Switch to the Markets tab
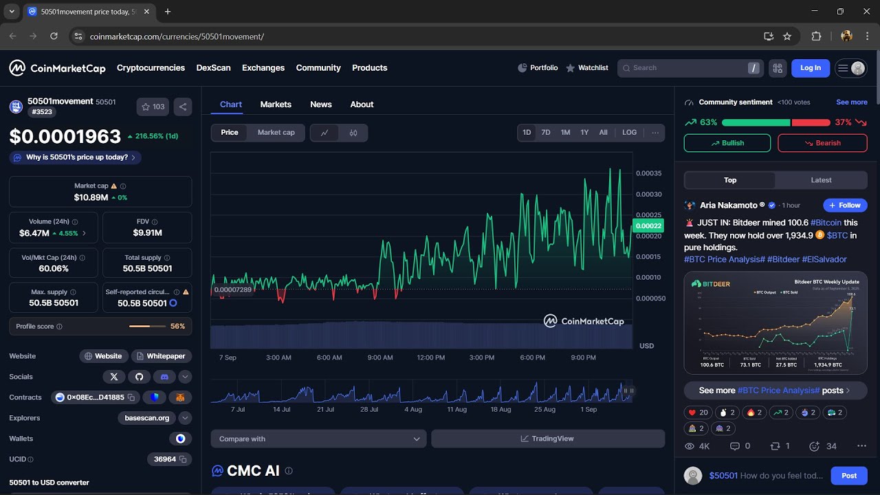The height and width of the screenshot is (495, 880). [276, 104]
